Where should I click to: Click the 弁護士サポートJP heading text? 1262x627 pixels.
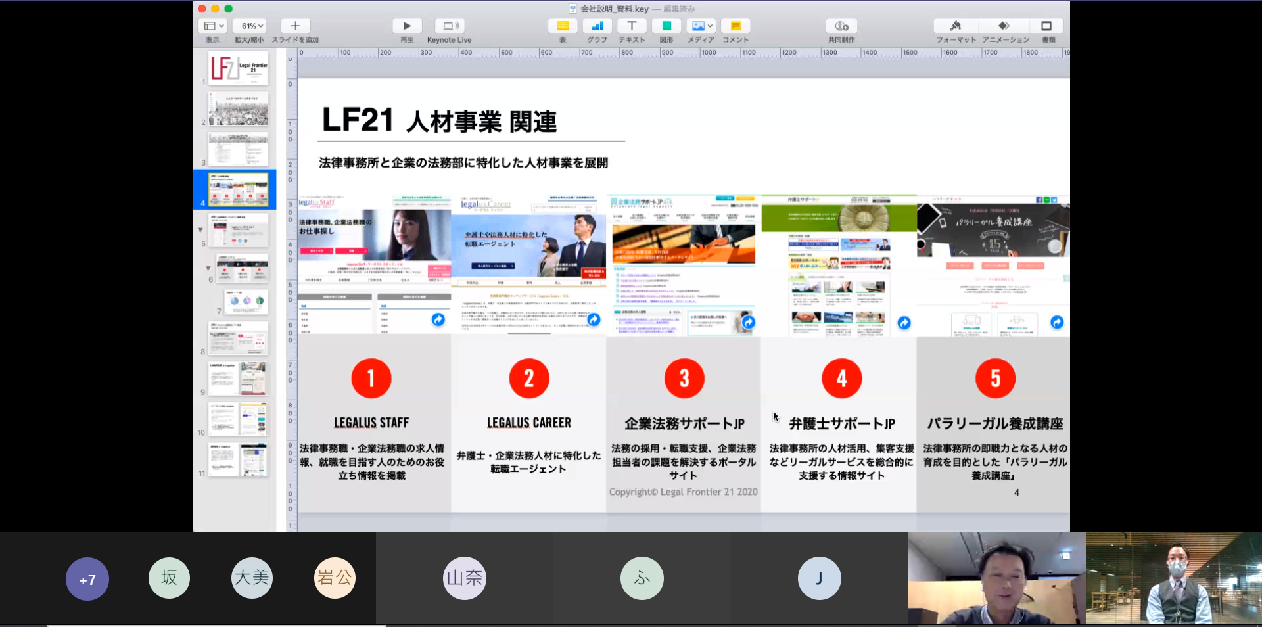click(x=842, y=423)
